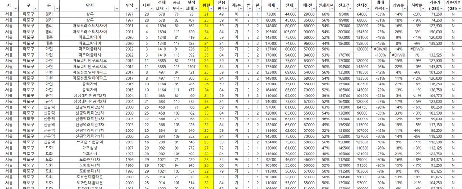Image resolution: width=462 pixels, height=189 pixels.
Task: Select the 73000 cell in the 매매 column
Action: point(271,14)
